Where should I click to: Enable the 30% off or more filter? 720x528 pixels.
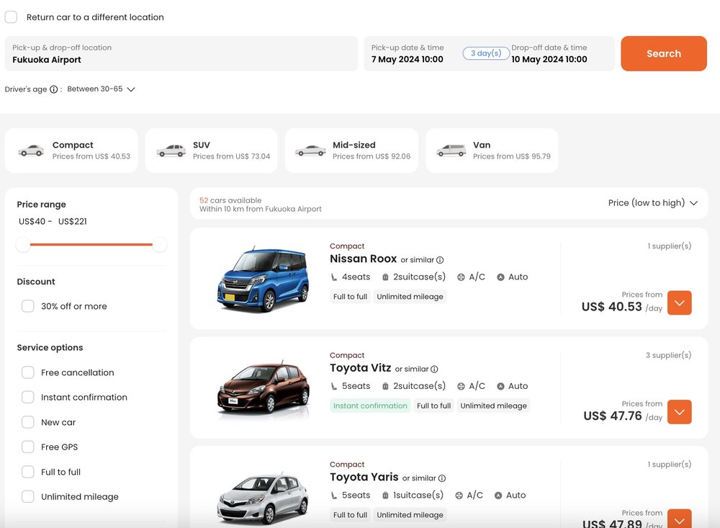pyautogui.click(x=28, y=306)
